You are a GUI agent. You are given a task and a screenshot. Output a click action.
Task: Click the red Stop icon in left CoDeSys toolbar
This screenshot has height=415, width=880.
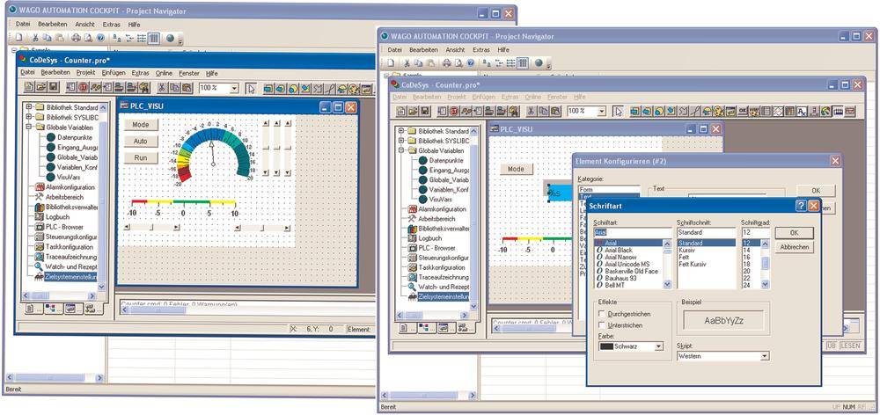pos(83,88)
